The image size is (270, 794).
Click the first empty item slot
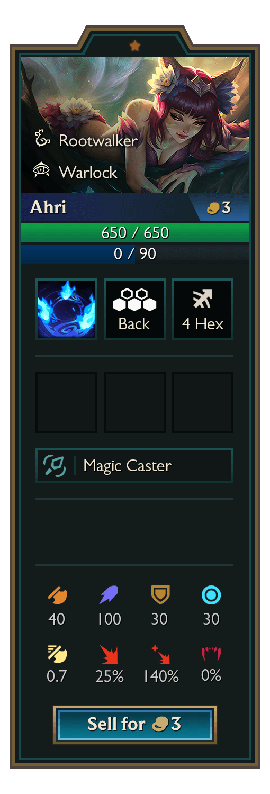(66, 402)
